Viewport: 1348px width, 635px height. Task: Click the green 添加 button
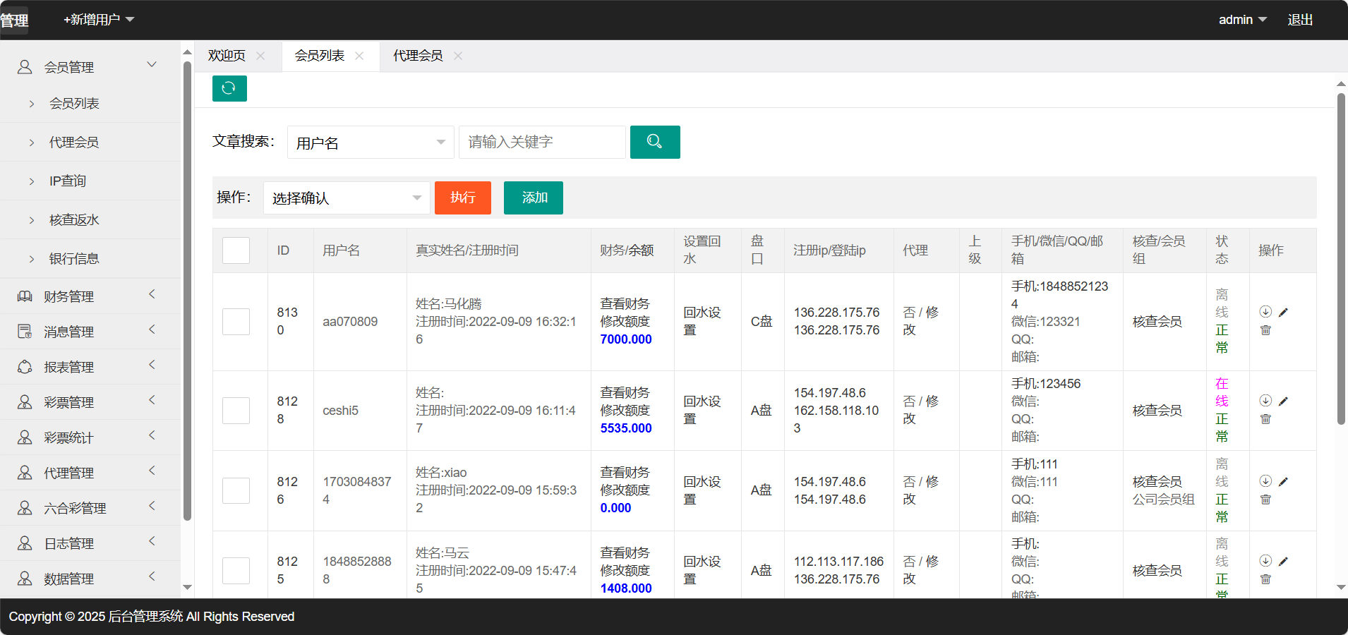point(533,198)
